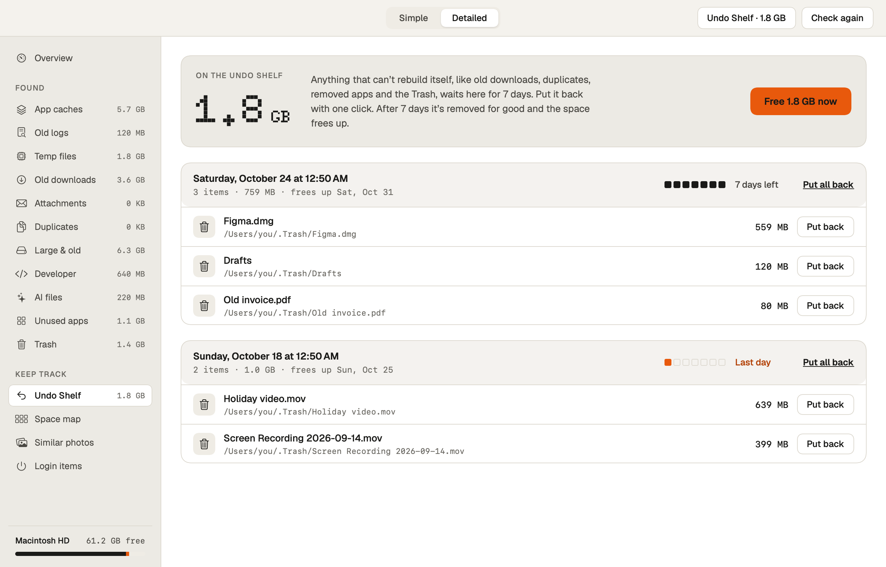
Task: Click the Macintosh HD label
Action: pyautogui.click(x=42, y=540)
